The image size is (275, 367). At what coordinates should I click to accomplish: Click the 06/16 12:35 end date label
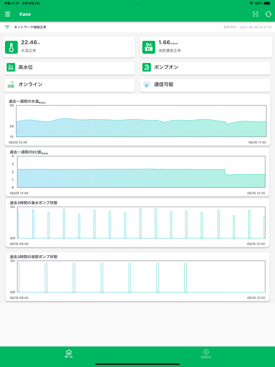pyautogui.click(x=256, y=193)
